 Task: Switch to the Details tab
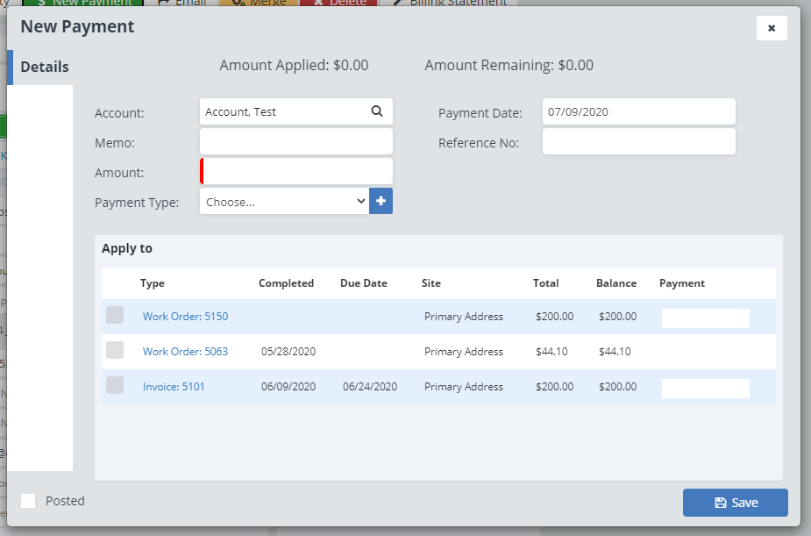pyautogui.click(x=46, y=66)
